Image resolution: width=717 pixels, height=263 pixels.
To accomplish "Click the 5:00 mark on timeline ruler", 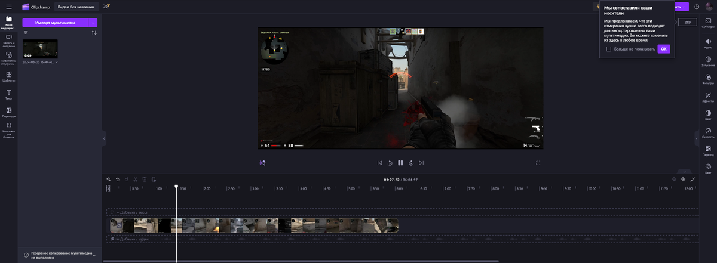I will pos(351,188).
